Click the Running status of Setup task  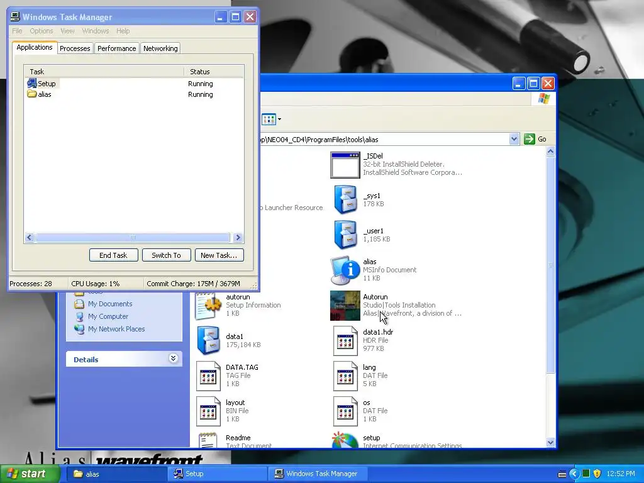click(201, 84)
